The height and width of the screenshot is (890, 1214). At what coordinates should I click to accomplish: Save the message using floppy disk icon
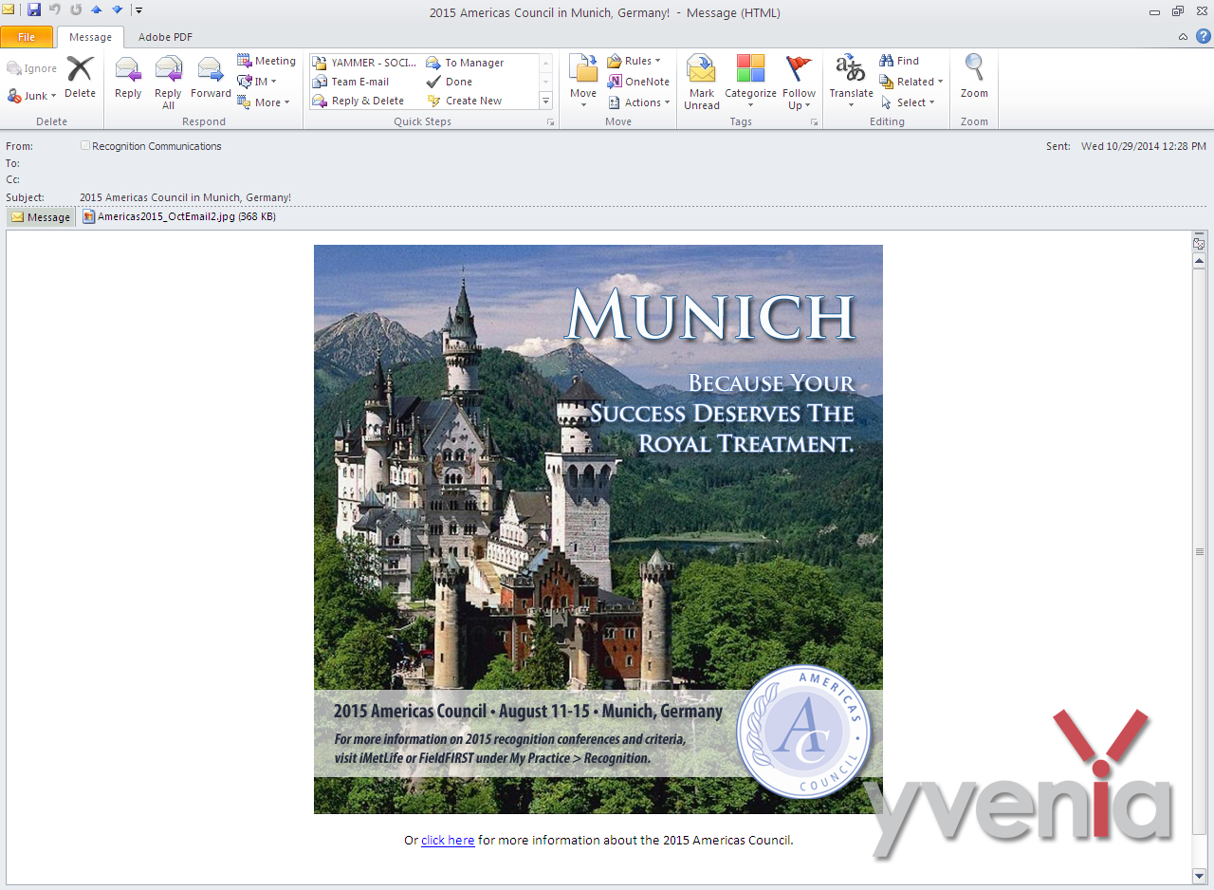34,10
